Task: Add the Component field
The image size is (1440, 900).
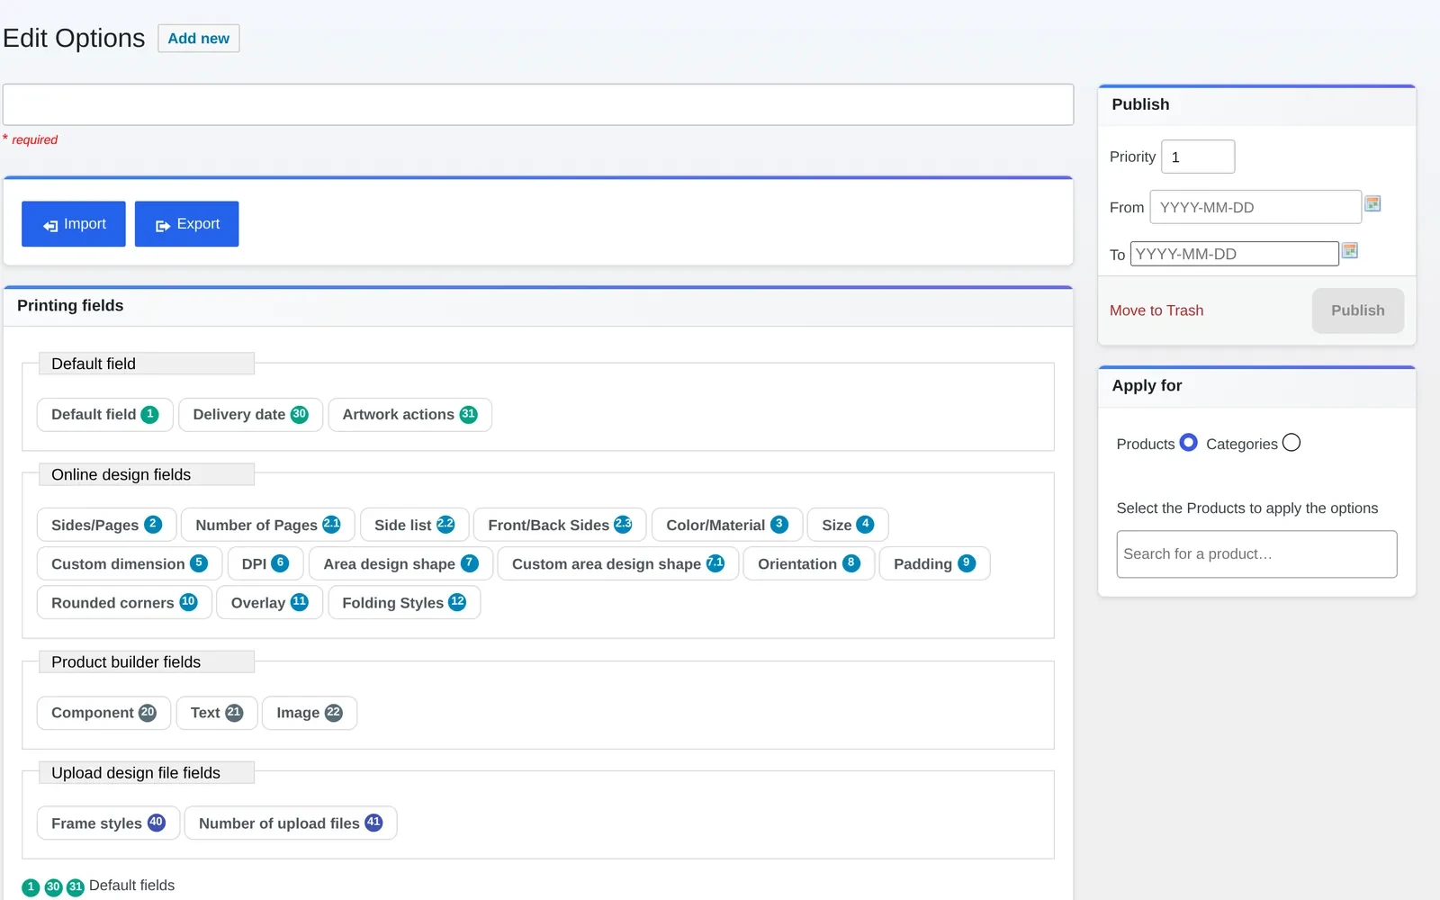Action: (103, 713)
